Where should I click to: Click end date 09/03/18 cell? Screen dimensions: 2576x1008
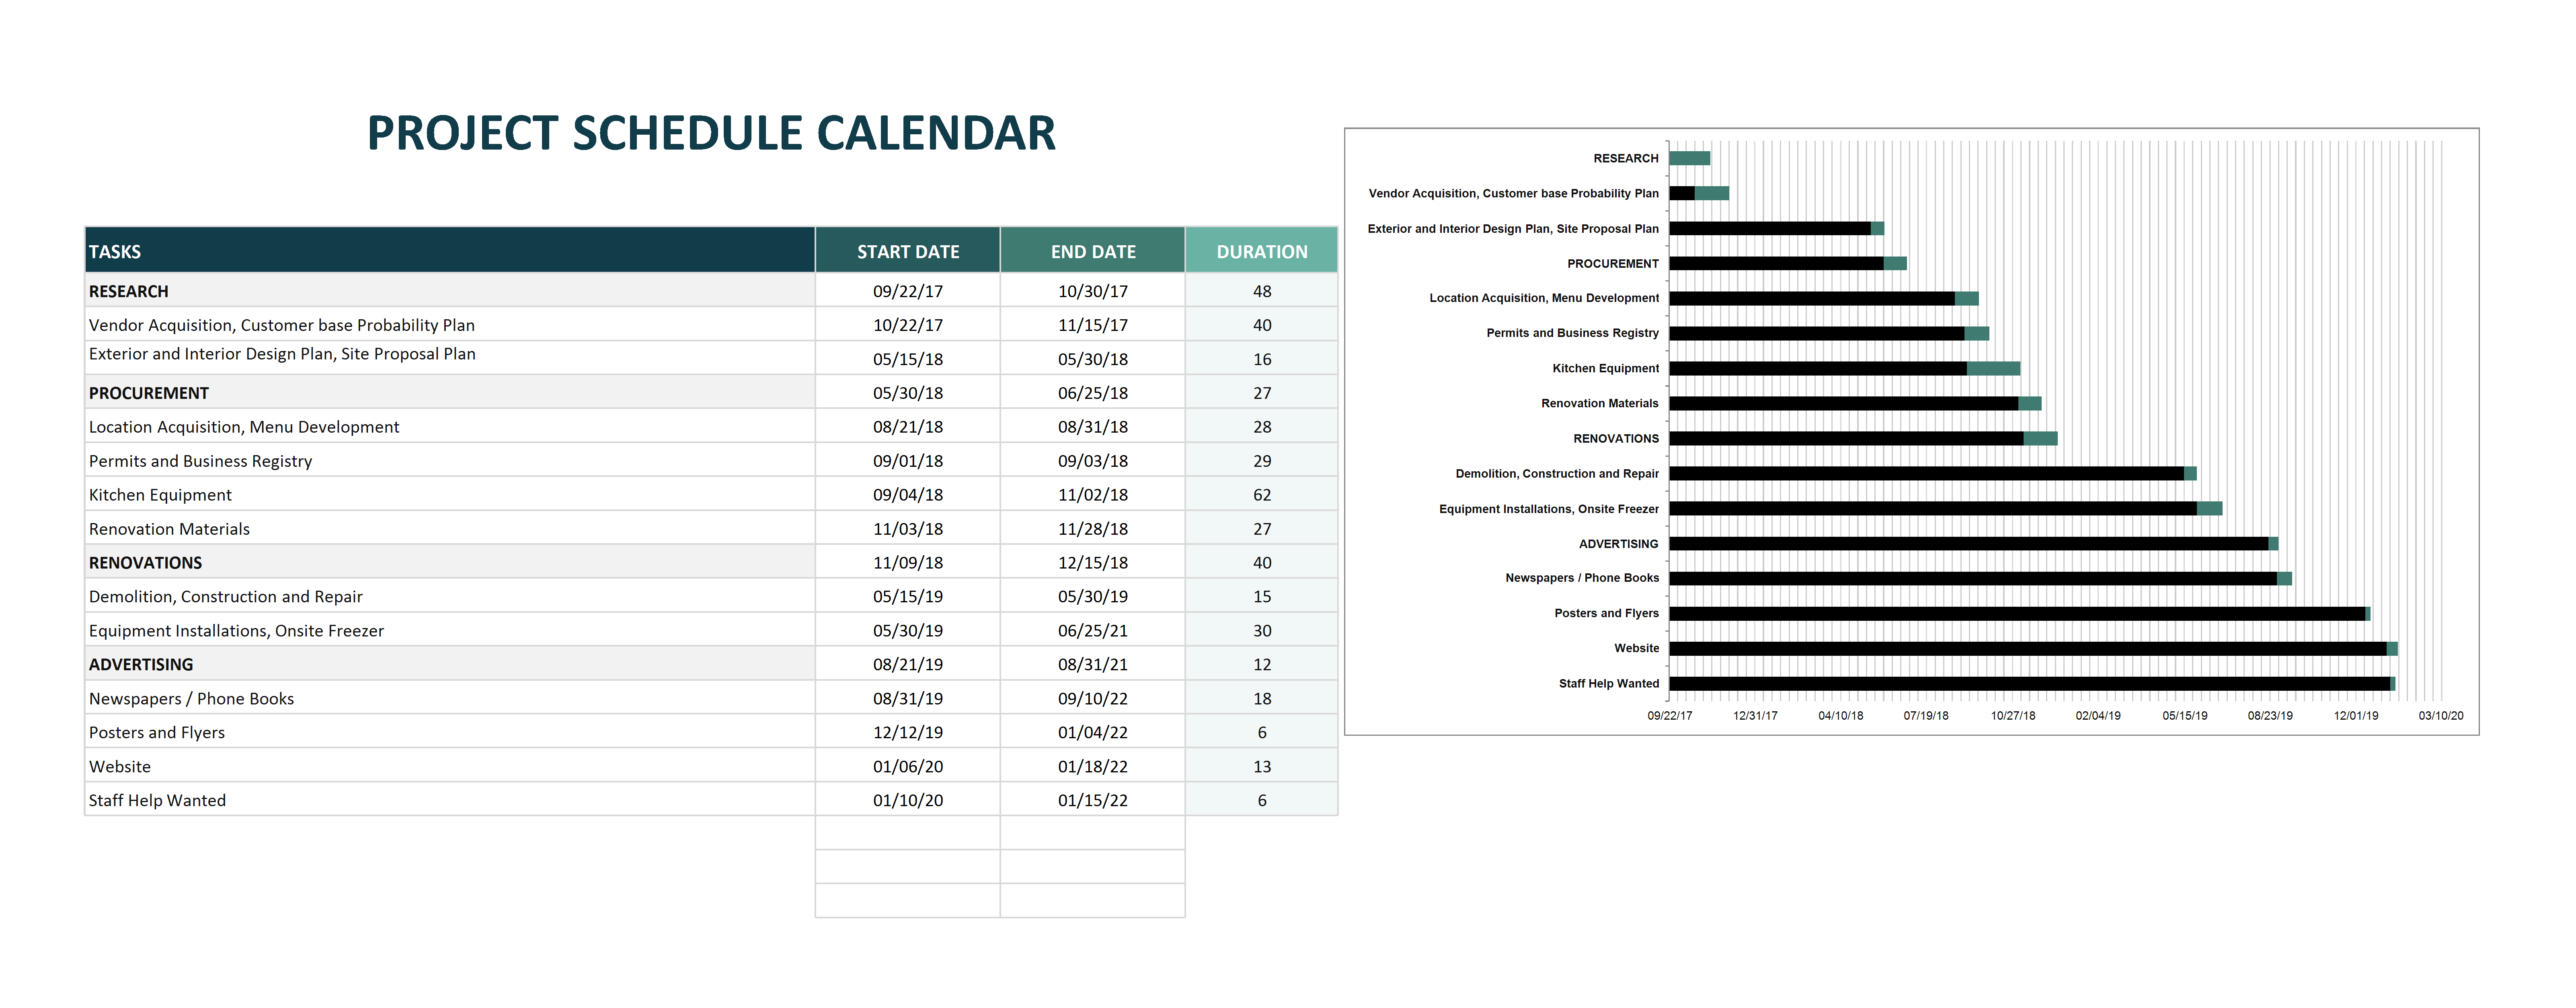1092,460
